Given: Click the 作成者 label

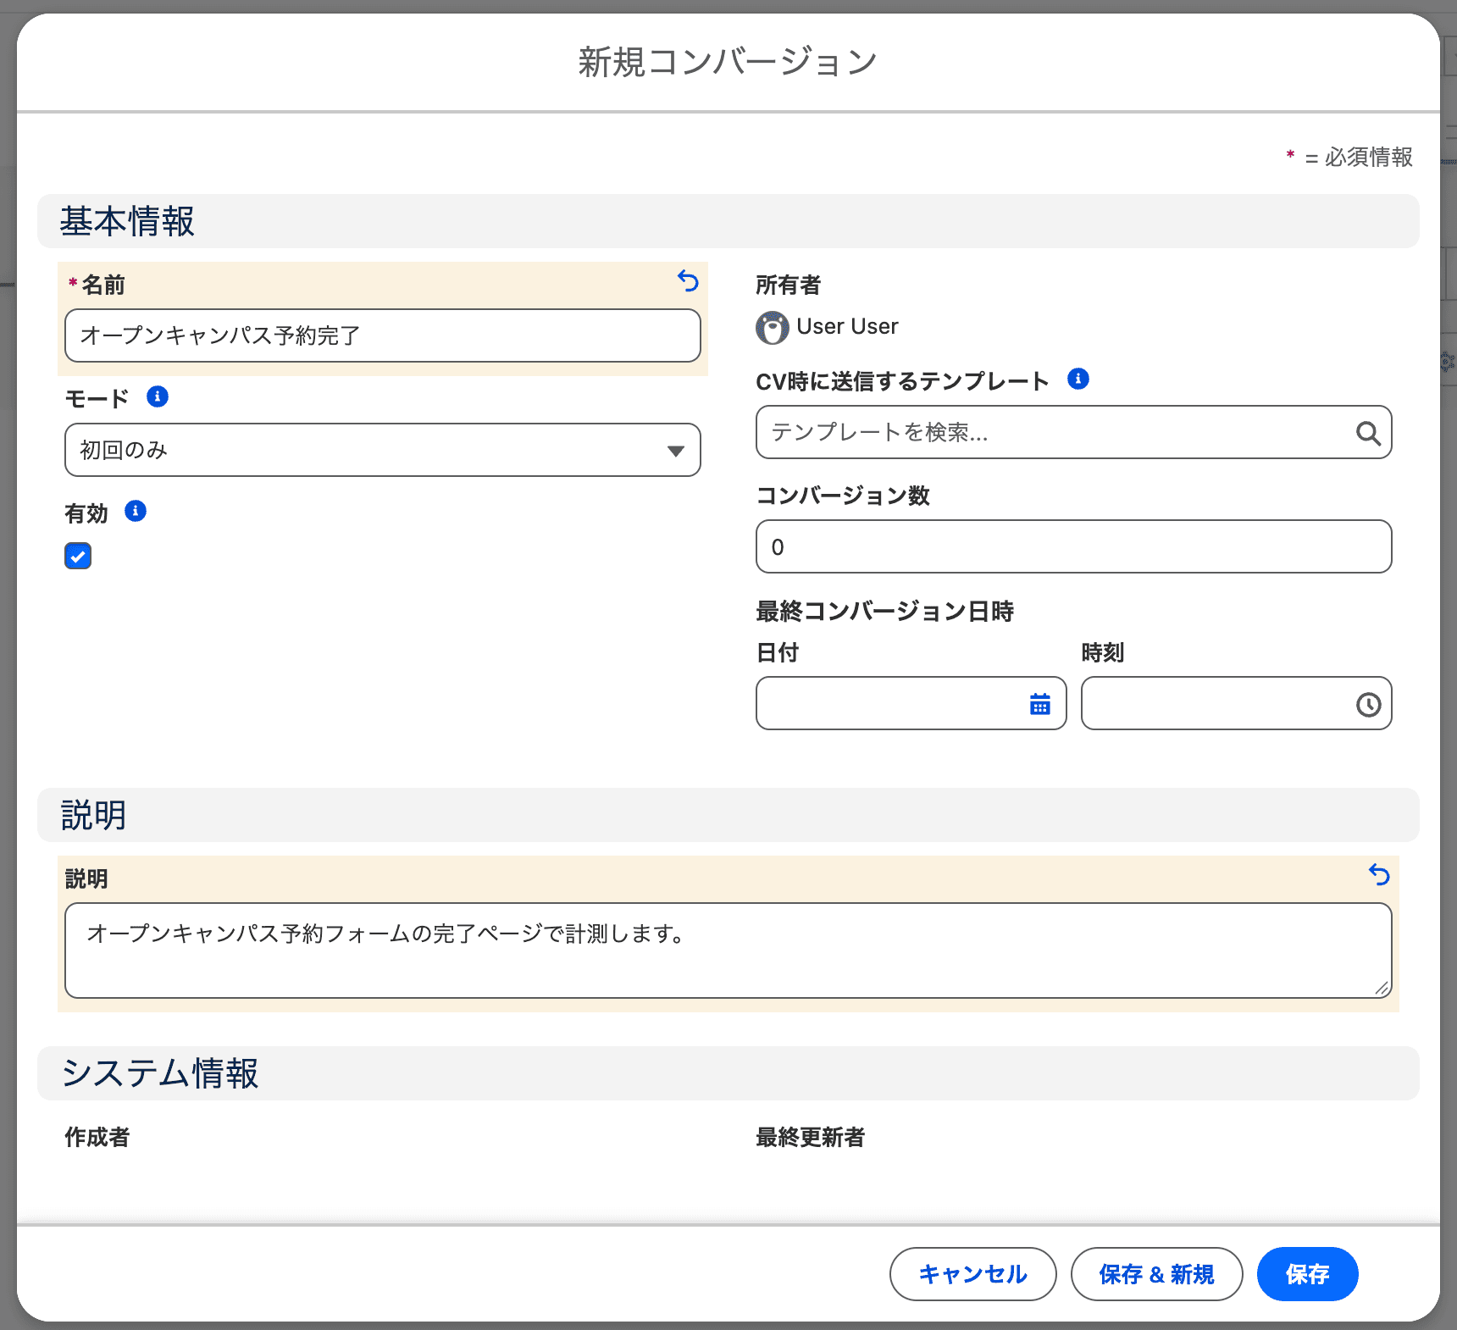Looking at the screenshot, I should tap(97, 1137).
